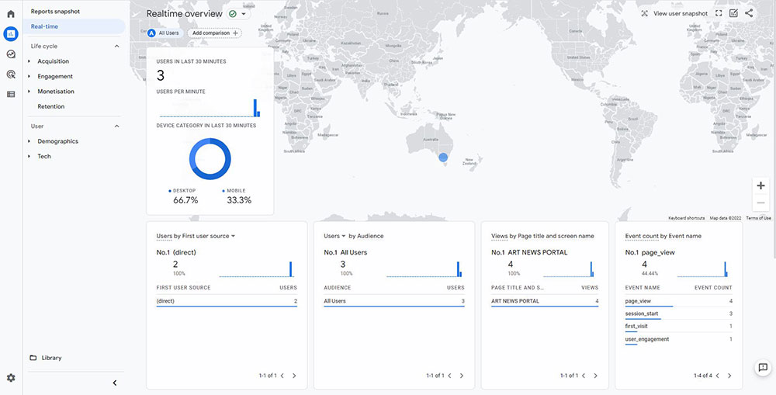Open the Reports icon in left rail
Screen dimensions: 776x395
coord(11,34)
